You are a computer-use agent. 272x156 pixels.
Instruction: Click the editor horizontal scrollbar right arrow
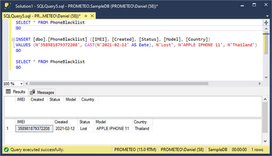coord(261,84)
